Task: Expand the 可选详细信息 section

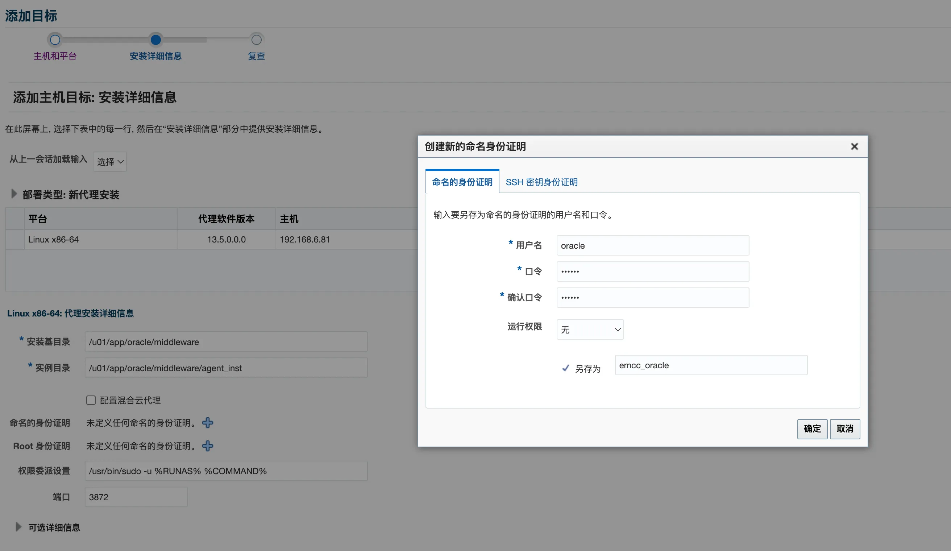Action: (18, 527)
